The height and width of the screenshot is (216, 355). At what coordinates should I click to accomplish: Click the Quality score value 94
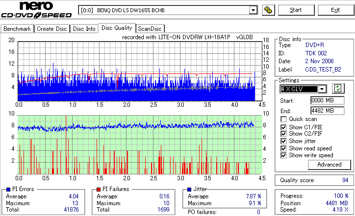(345, 180)
